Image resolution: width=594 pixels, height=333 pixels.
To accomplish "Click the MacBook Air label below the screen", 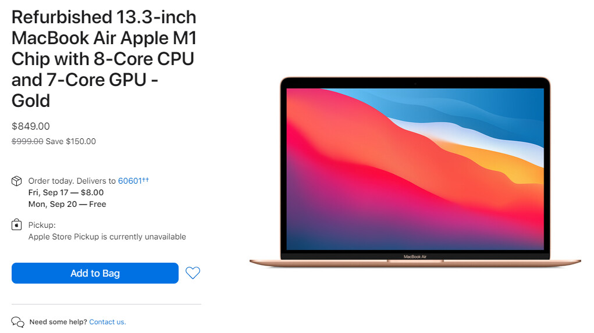I will [x=415, y=256].
